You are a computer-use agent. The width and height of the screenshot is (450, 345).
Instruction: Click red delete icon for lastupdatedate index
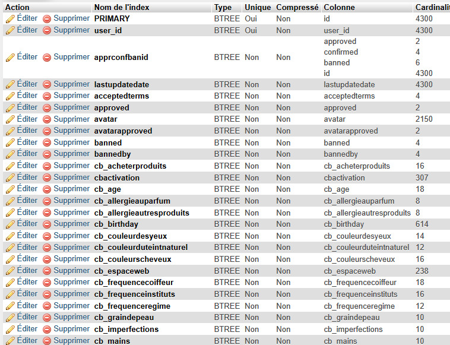(x=47, y=85)
